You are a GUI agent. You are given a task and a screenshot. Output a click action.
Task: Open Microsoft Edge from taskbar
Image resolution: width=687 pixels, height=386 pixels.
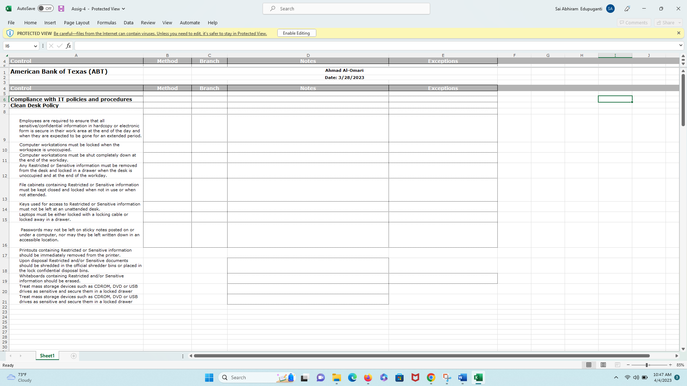(x=352, y=377)
